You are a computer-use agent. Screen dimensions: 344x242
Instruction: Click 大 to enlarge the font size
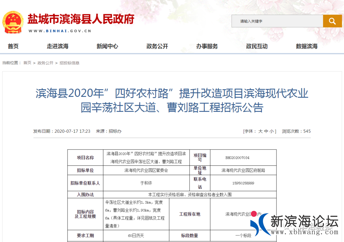tap(260, 131)
